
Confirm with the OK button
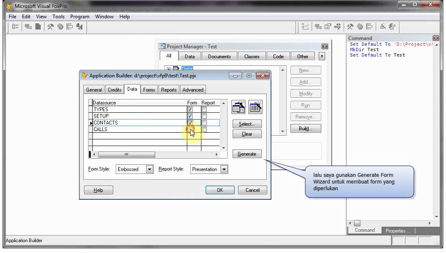(220, 190)
